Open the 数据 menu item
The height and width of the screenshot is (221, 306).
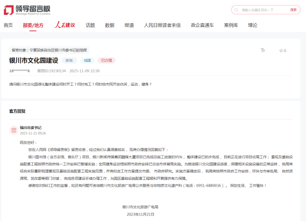click(109, 25)
